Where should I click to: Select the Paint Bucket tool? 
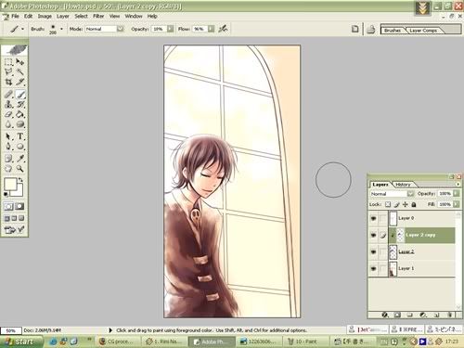click(20, 114)
